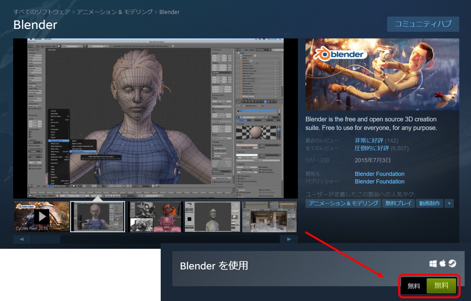Select the interior room scene thumbnail
Screen dimensions: 471x301
pyautogui.click(x=269, y=217)
